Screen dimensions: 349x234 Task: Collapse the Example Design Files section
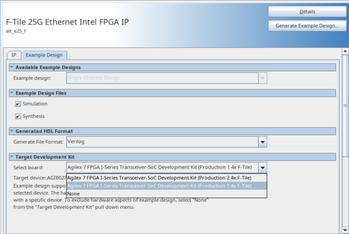pyautogui.click(x=12, y=93)
